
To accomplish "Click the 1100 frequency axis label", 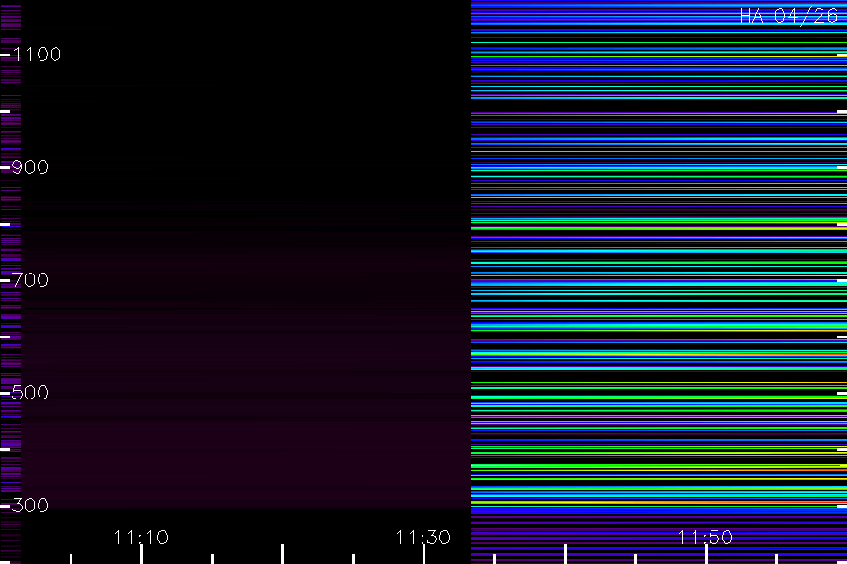I will [37, 55].
